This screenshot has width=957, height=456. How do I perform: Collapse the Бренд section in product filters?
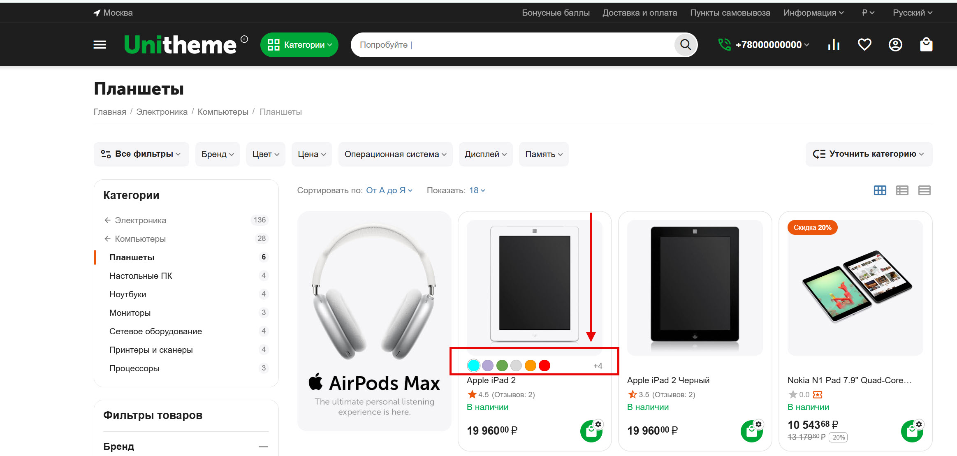(263, 447)
